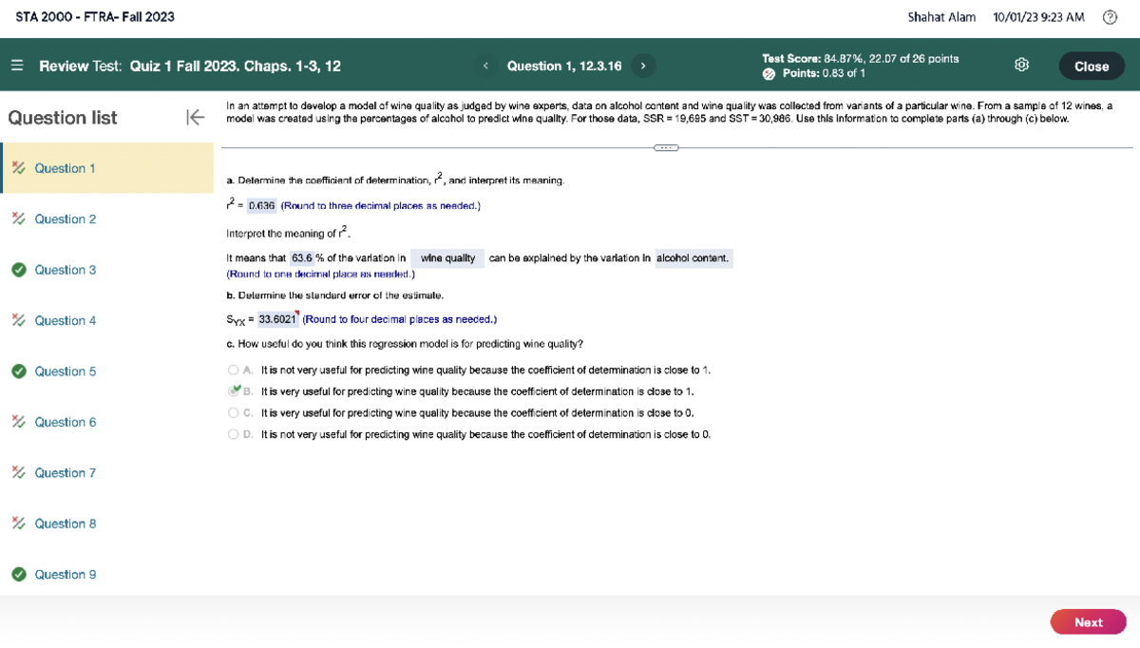Click the green checkmark icon for Question 3
This screenshot has width=1140, height=648.
(18, 270)
